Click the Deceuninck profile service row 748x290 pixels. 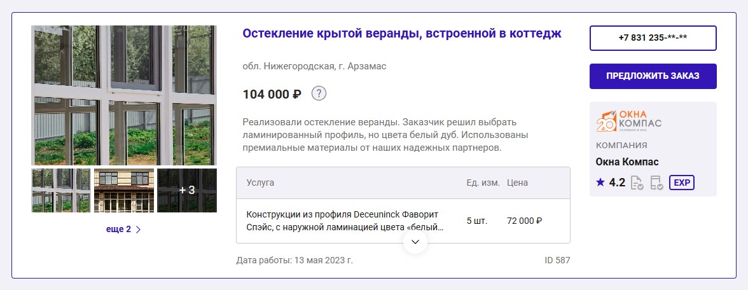pos(345,221)
